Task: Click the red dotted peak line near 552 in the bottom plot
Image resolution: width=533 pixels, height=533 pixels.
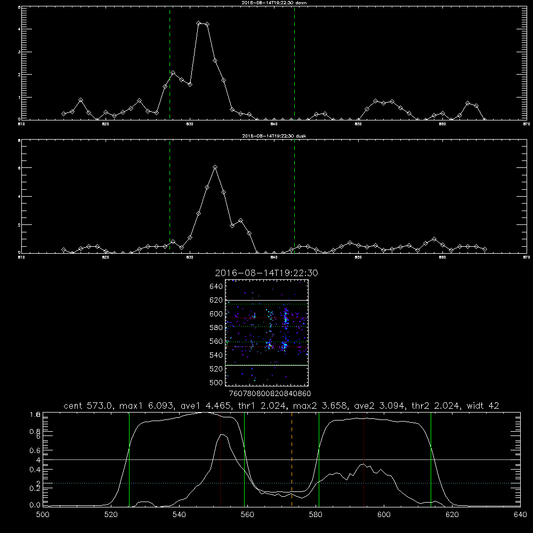Action: click(220, 459)
